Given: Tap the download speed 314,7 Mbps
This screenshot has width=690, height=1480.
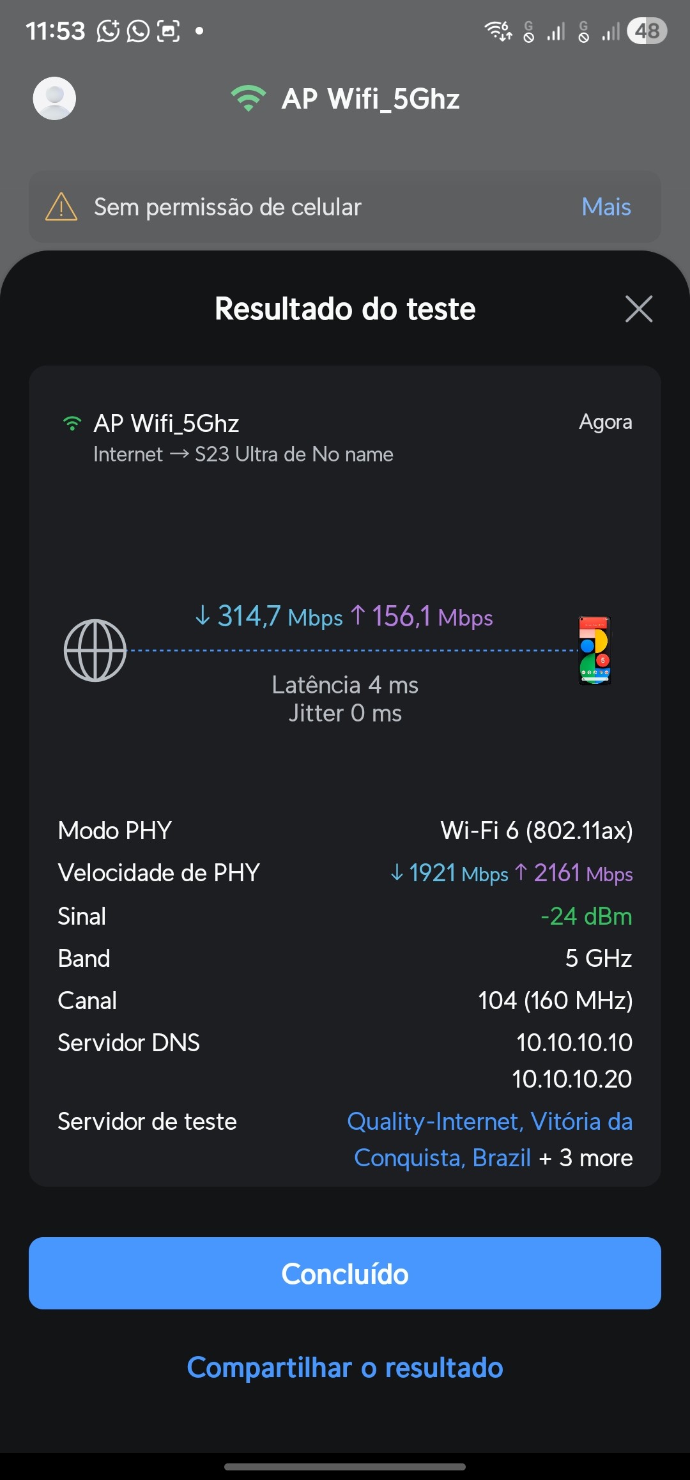Looking at the screenshot, I should [269, 617].
